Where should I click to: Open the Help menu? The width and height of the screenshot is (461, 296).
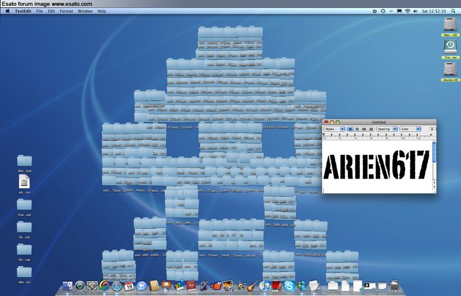[101, 11]
